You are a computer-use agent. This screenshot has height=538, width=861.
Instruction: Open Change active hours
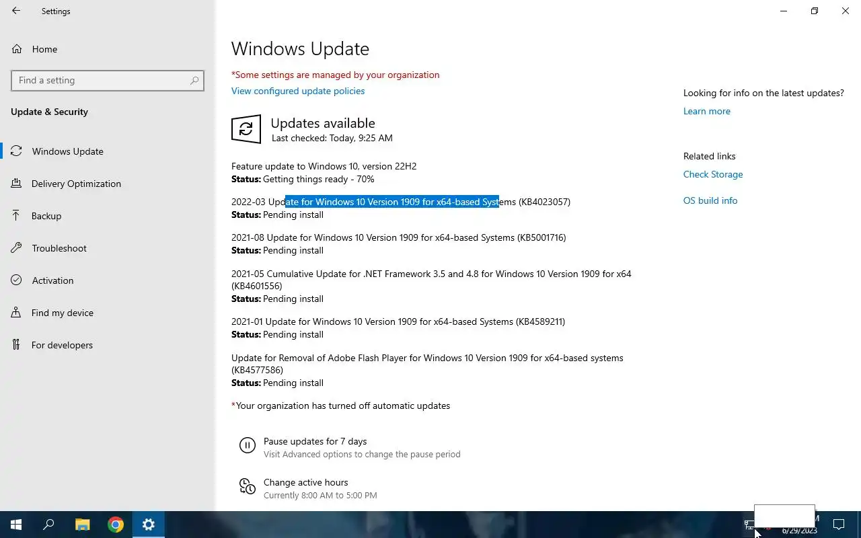(x=306, y=482)
